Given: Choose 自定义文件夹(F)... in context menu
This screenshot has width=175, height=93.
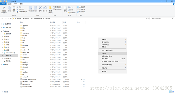Looking at the screenshot, I should pos(112,50).
